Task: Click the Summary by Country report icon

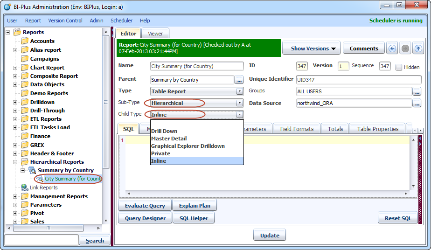Action: [x=32, y=170]
